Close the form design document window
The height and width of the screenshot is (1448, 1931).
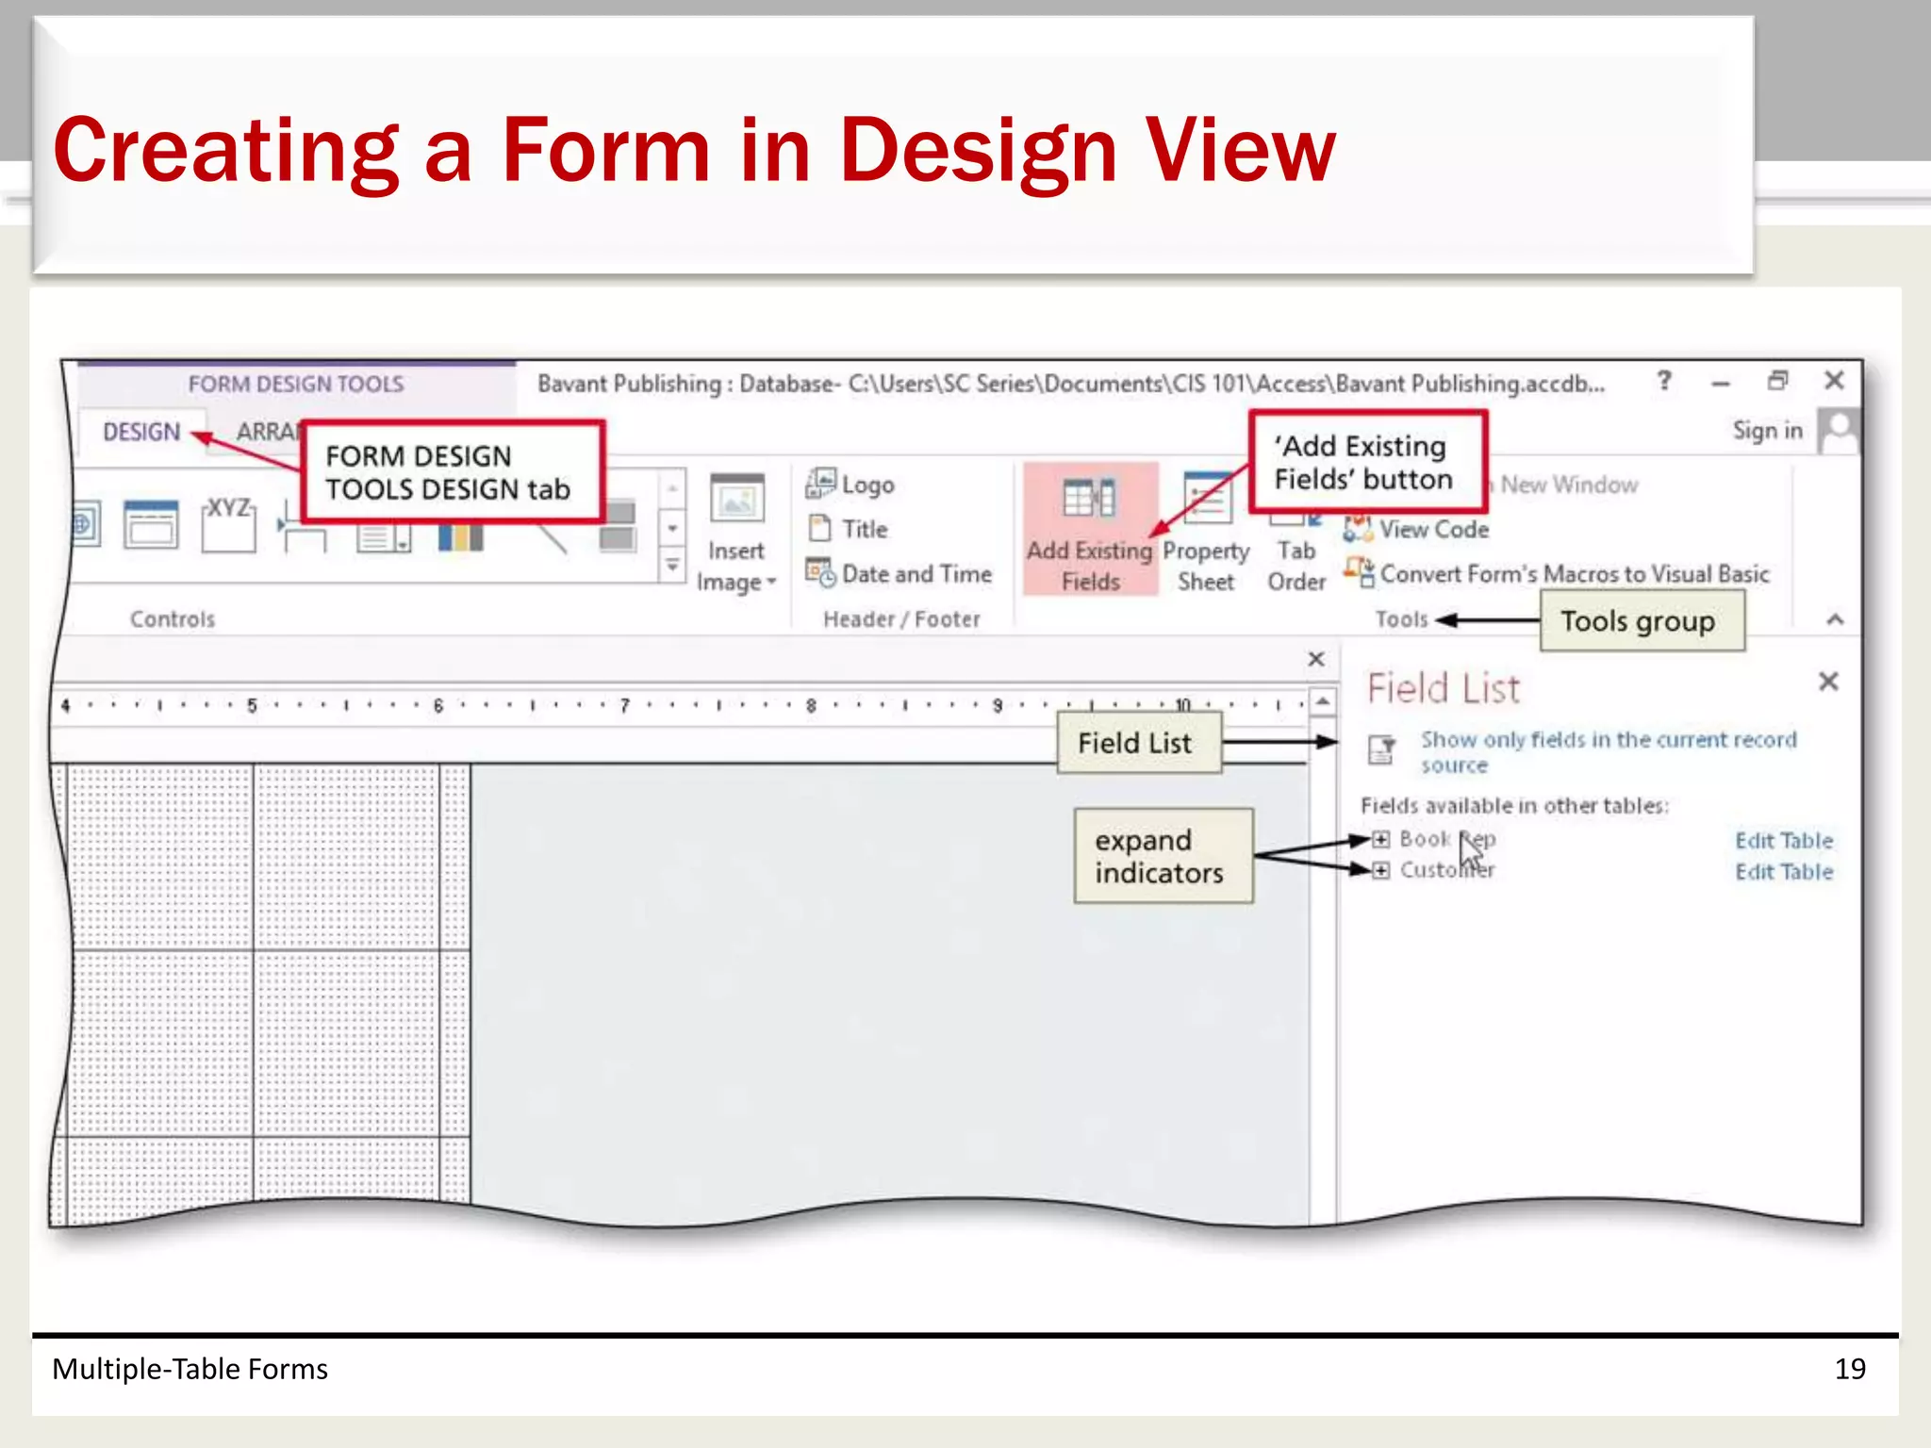1316,659
